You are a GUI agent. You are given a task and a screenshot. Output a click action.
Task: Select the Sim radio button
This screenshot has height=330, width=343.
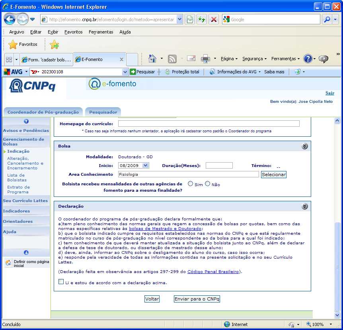pyautogui.click(x=191, y=184)
